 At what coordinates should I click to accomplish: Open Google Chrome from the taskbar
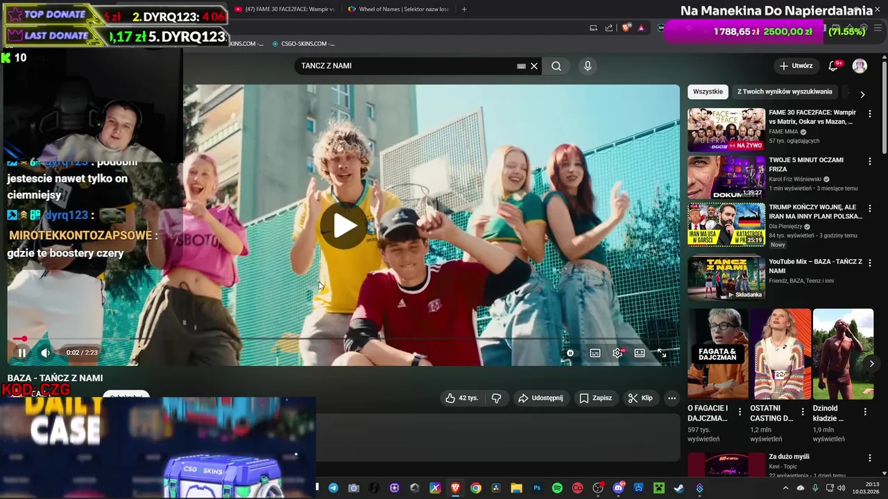(x=475, y=488)
